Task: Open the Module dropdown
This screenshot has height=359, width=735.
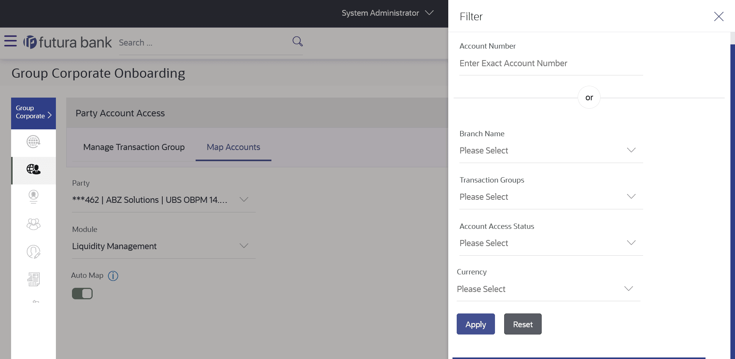Action: [164, 246]
